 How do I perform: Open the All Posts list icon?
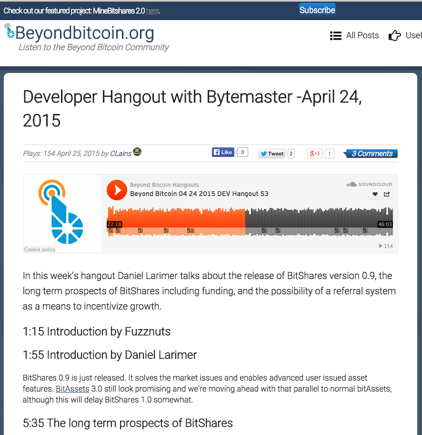point(335,36)
